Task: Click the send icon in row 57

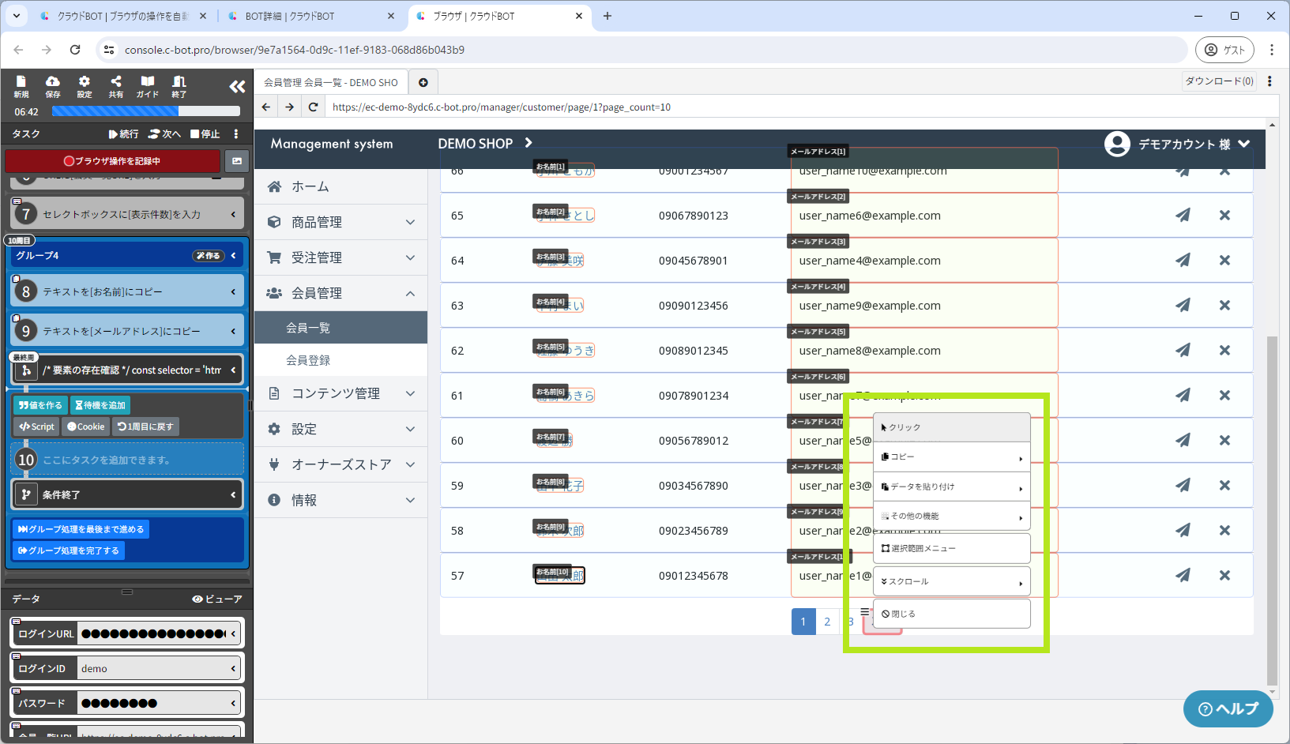Action: [x=1183, y=575]
